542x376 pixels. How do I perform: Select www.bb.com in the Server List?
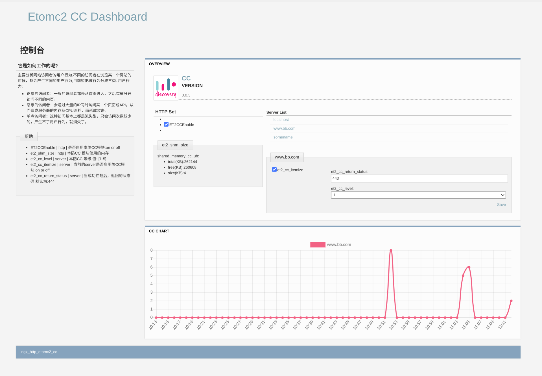[x=284, y=128]
